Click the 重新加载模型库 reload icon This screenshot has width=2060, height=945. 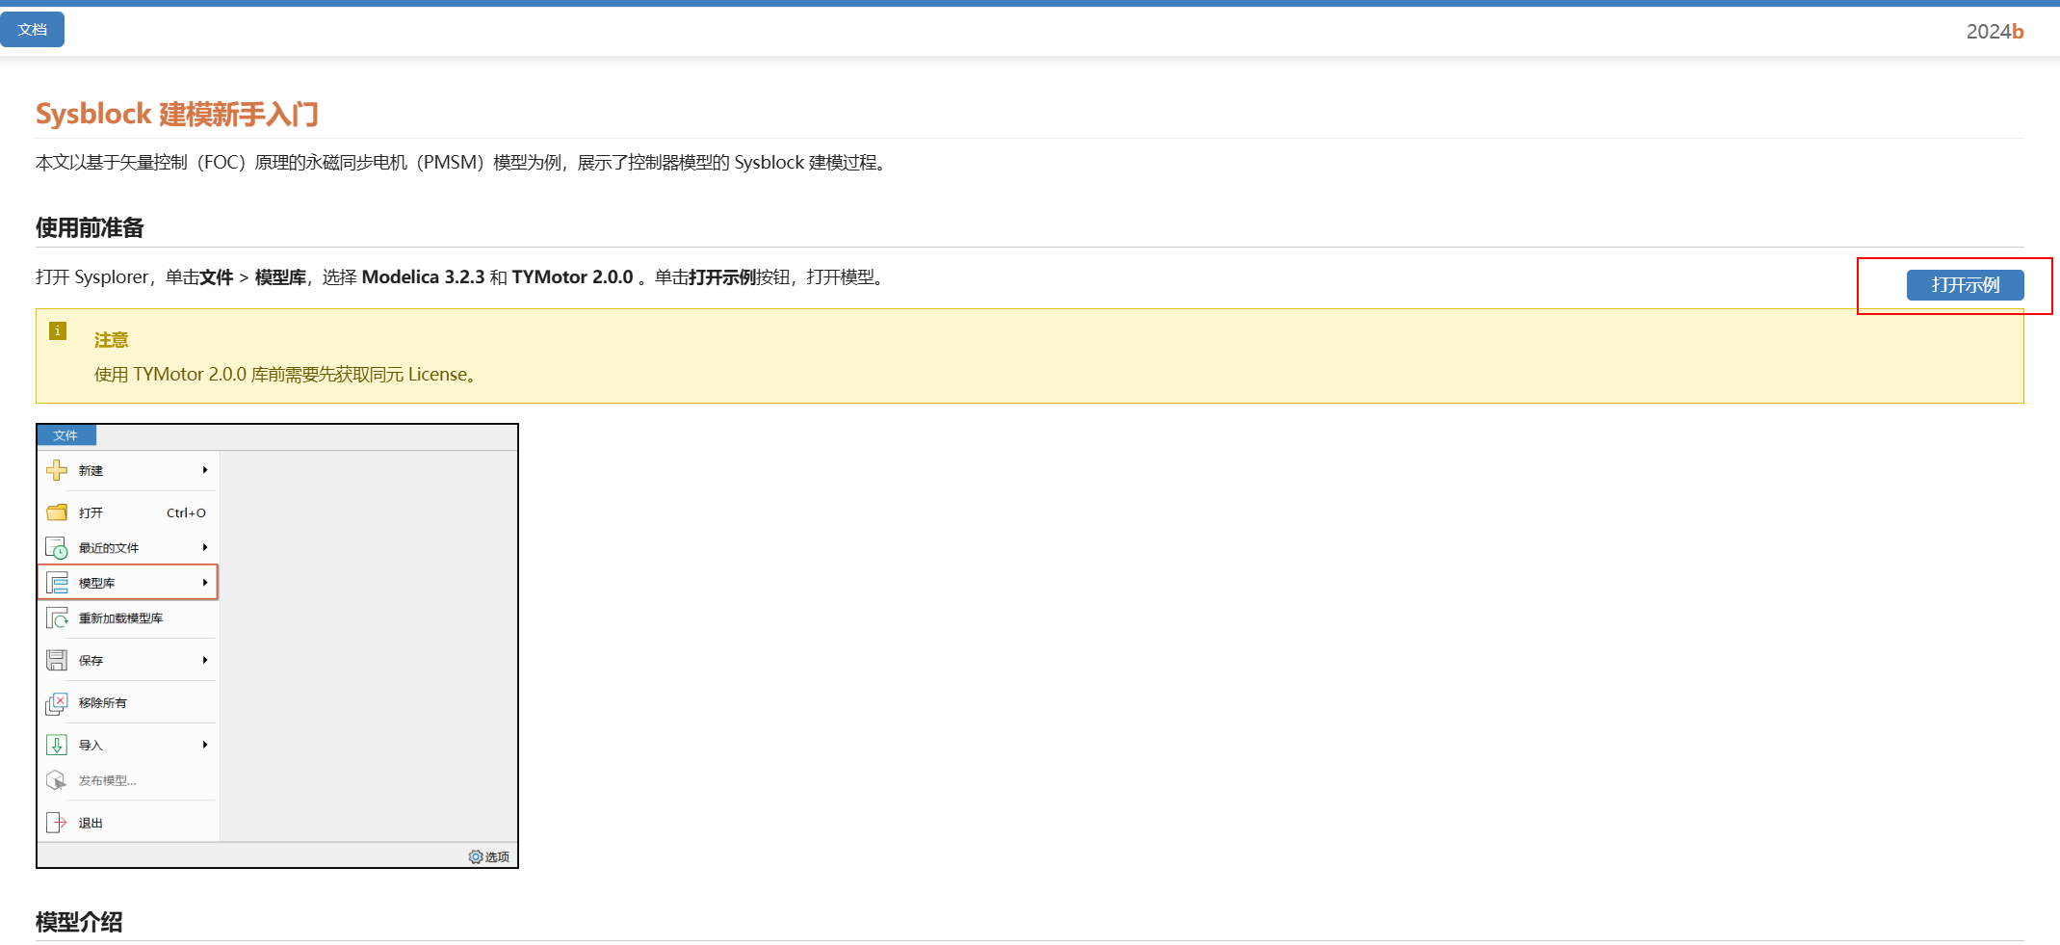57,618
